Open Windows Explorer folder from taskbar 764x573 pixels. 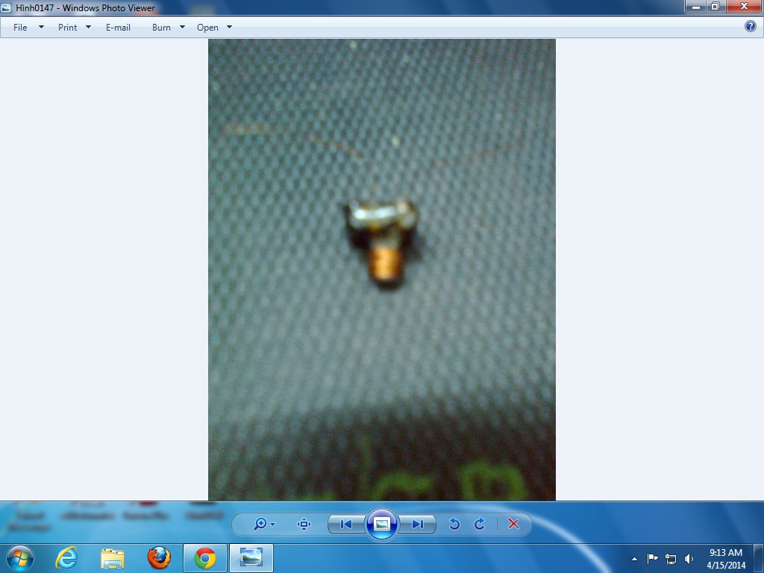[113, 558]
